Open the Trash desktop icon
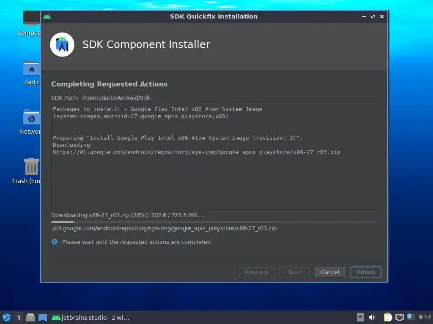The width and height of the screenshot is (433, 324). coord(31,166)
